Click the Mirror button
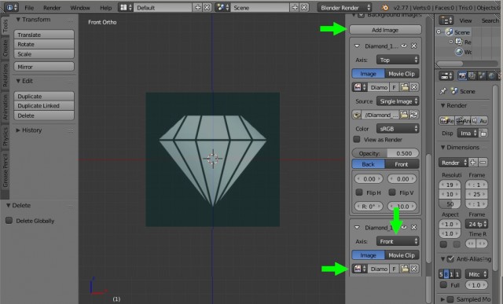Viewport: 503px width, 304px height. (44, 67)
